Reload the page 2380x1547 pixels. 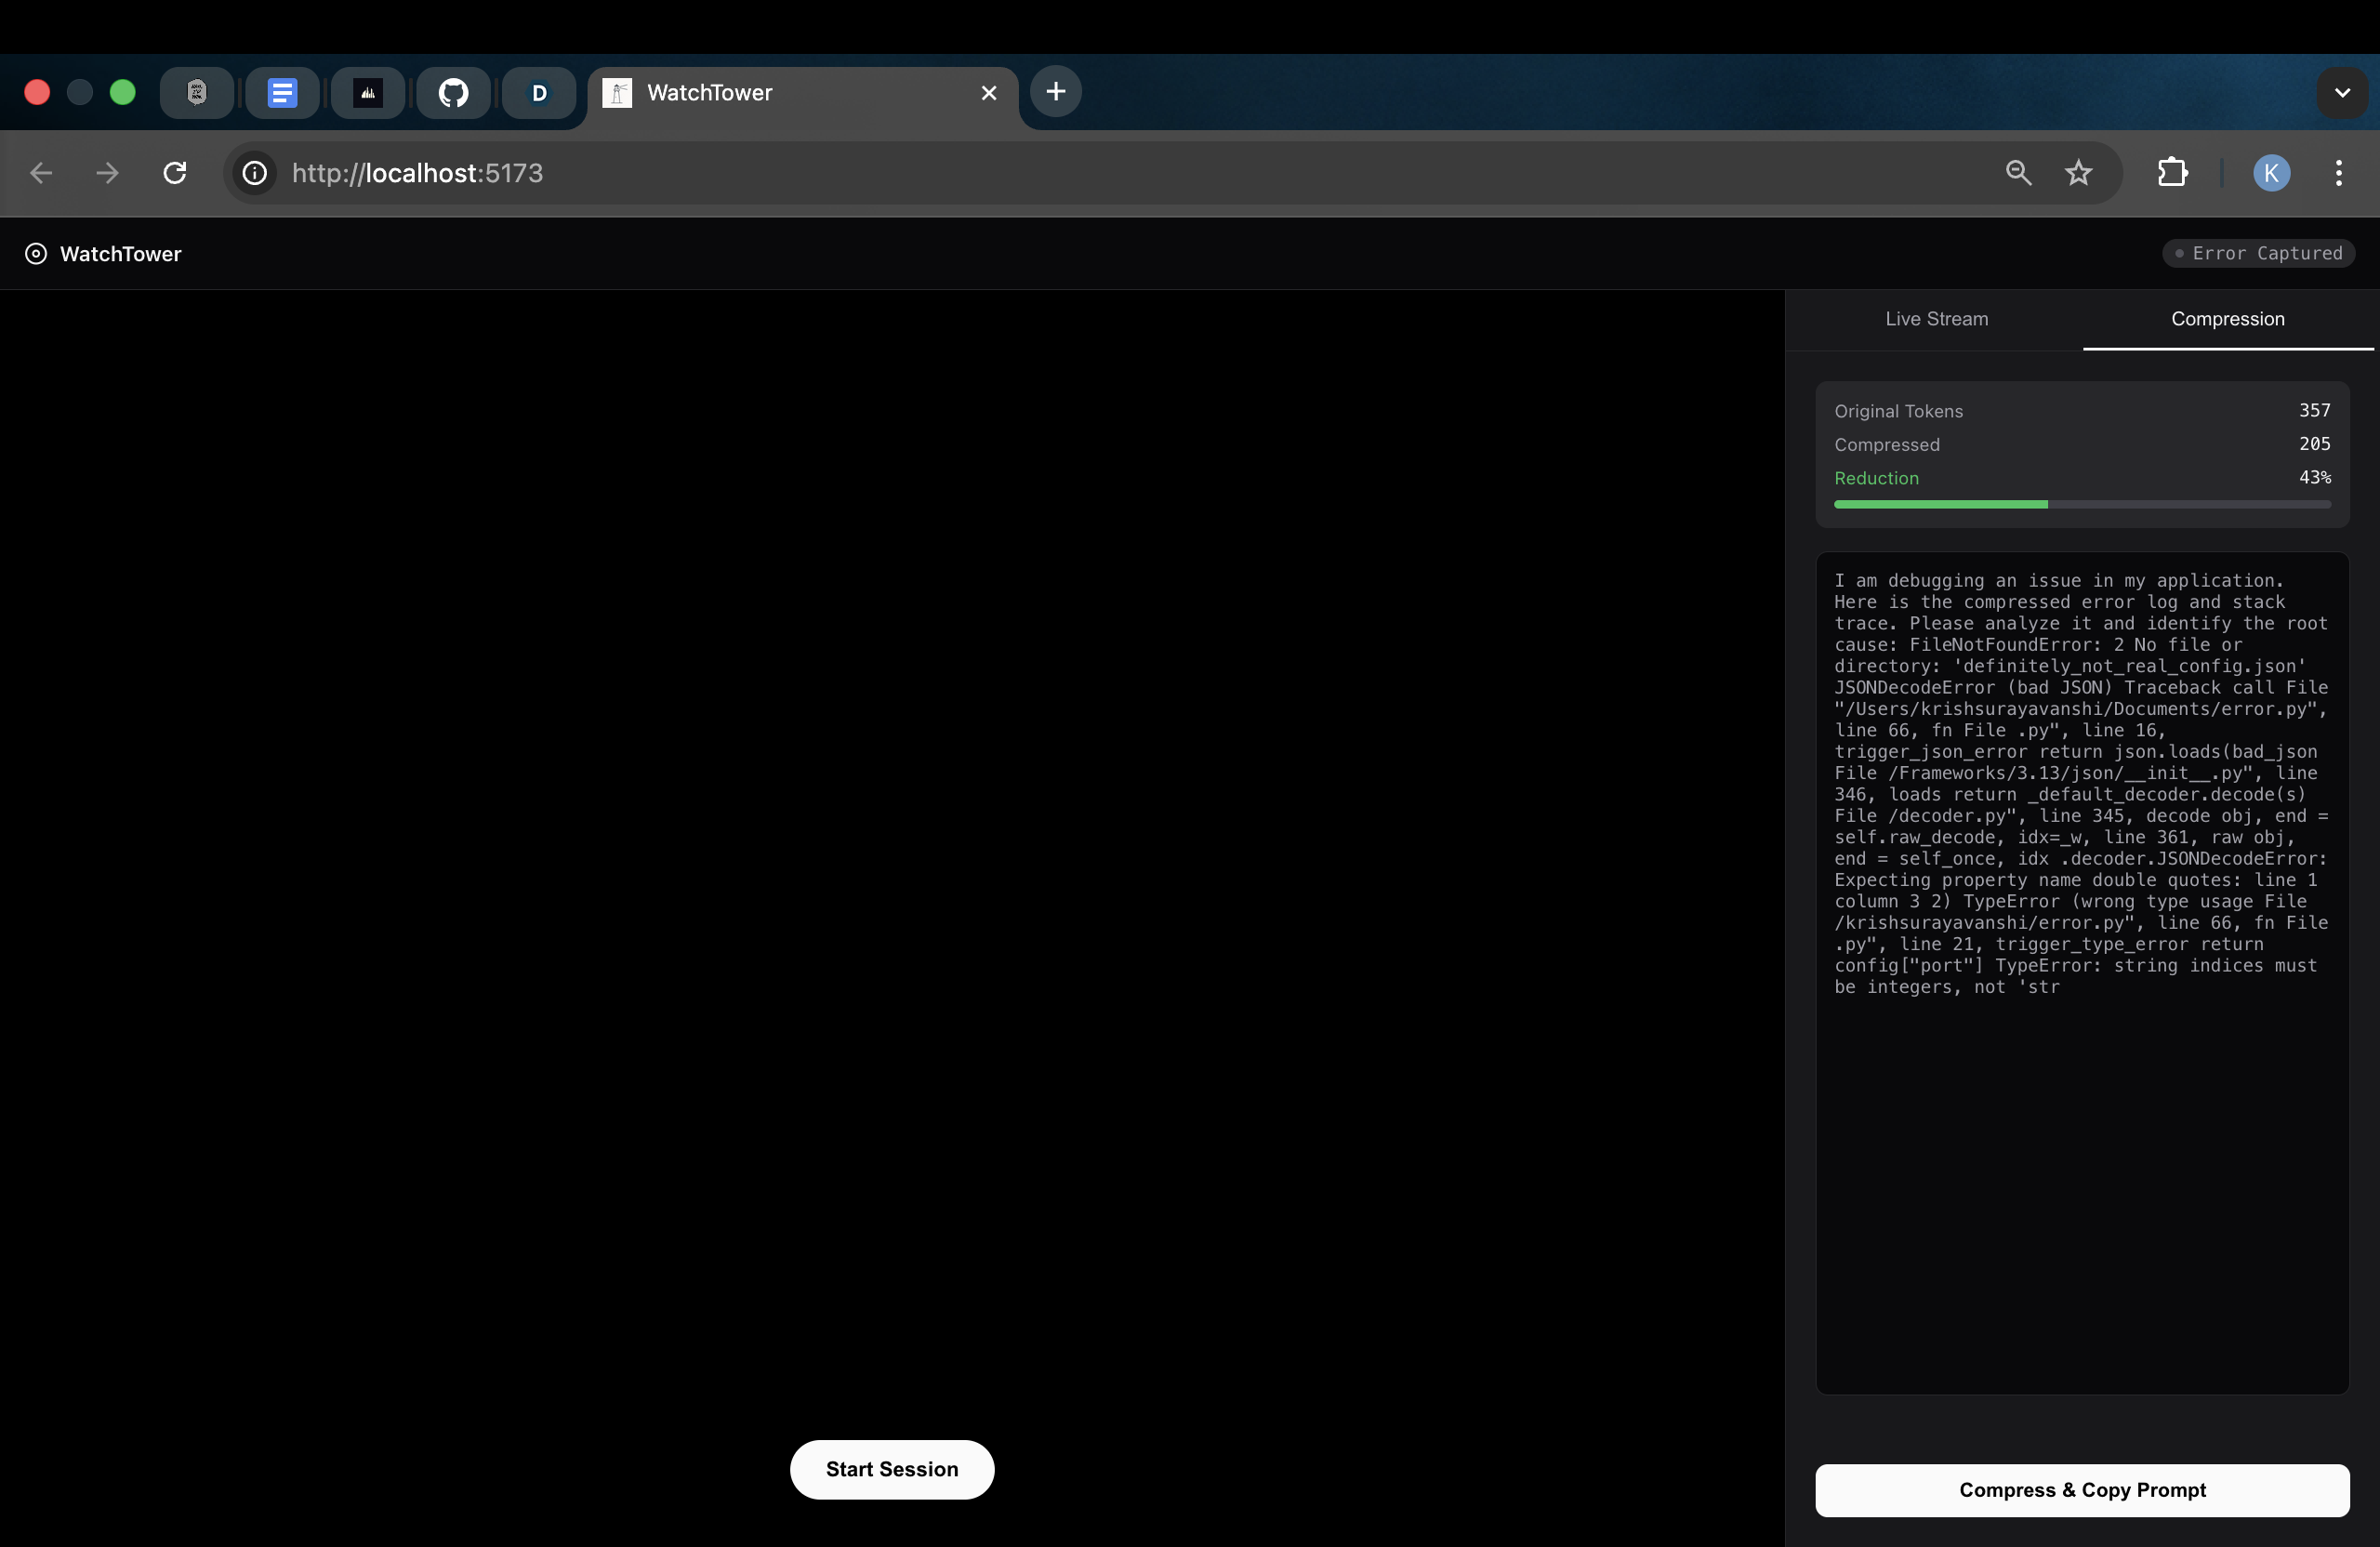(175, 173)
